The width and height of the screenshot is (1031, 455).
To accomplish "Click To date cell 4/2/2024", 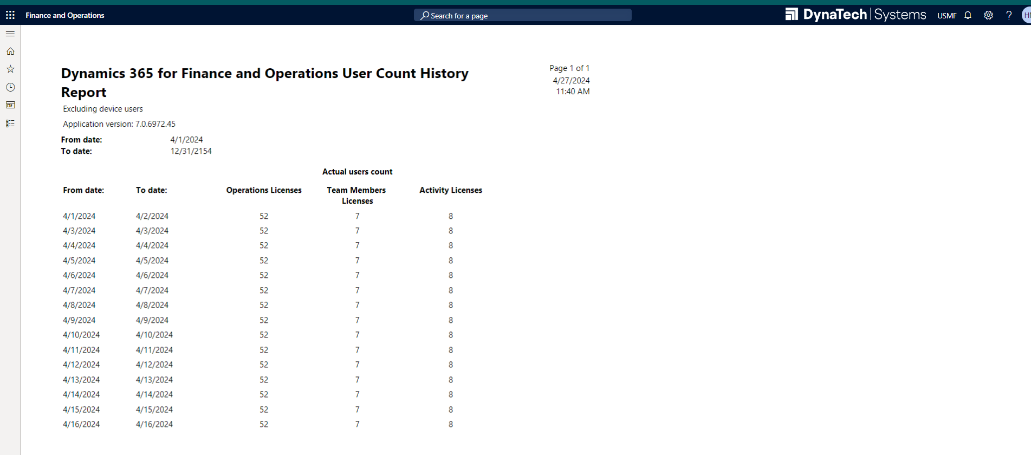I will point(152,216).
